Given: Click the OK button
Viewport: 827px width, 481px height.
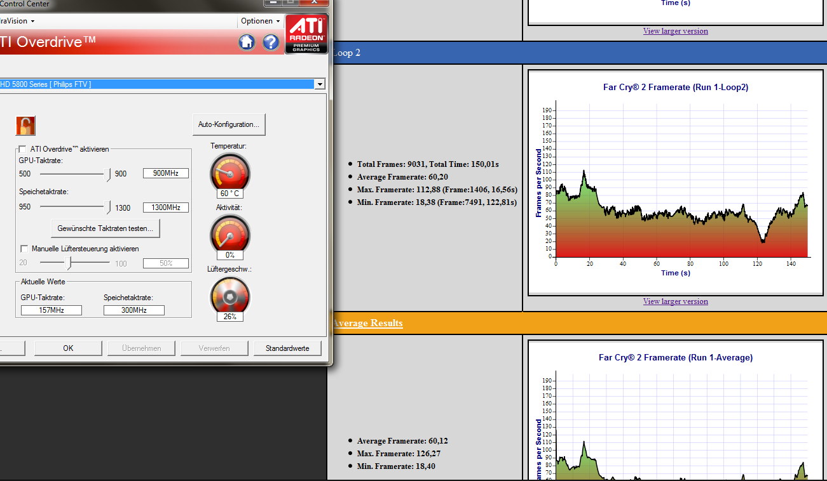Looking at the screenshot, I should pos(68,348).
